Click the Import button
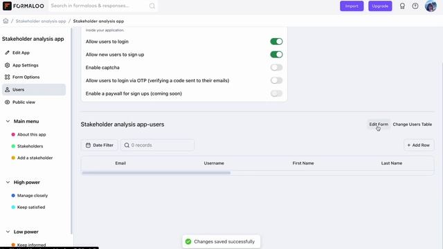 point(352,6)
